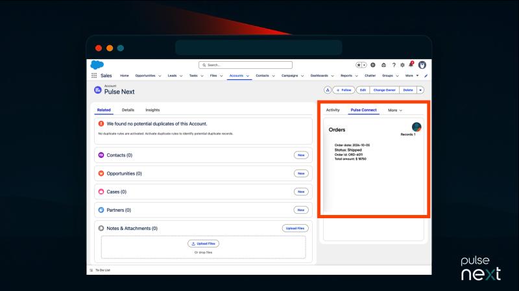Click Upload Files in Notes & Attachments header
519x291 pixels.
(295, 229)
